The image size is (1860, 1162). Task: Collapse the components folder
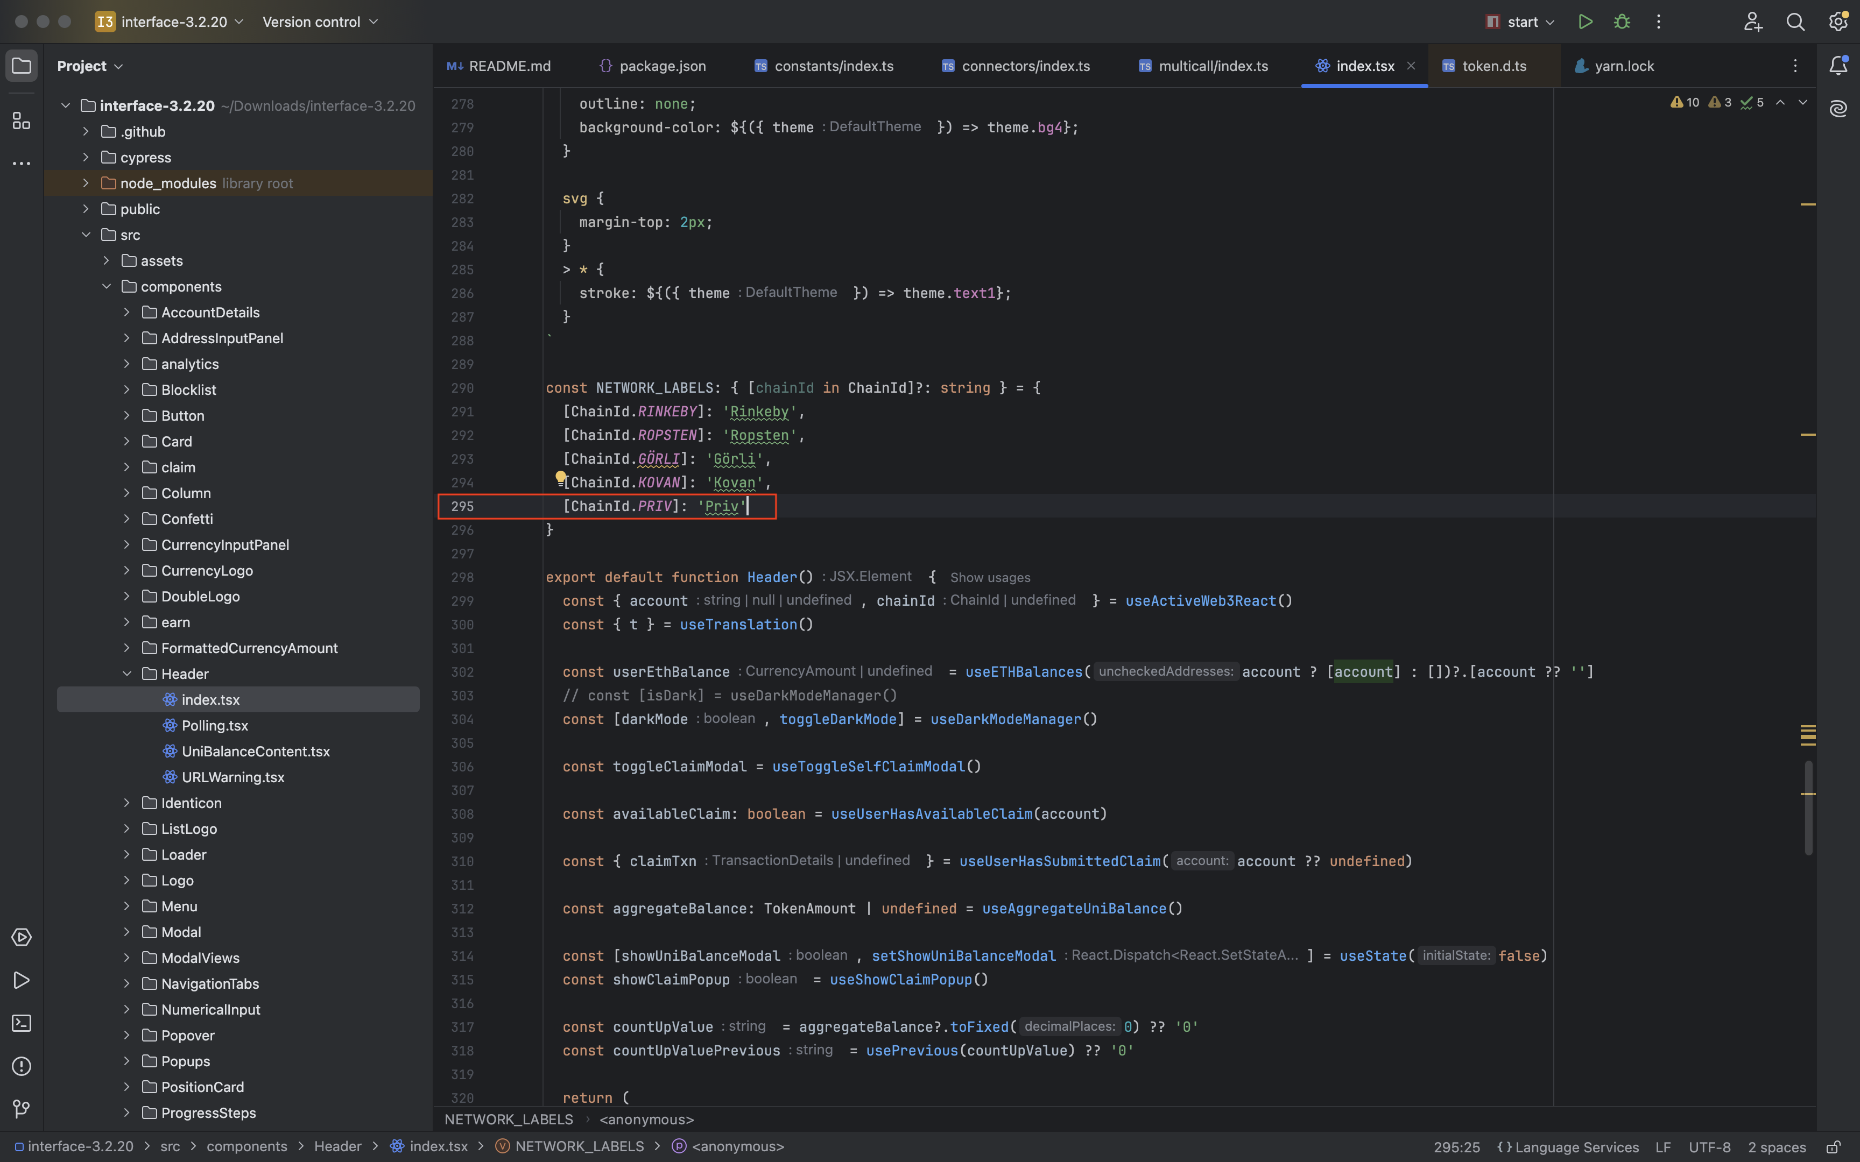106,287
